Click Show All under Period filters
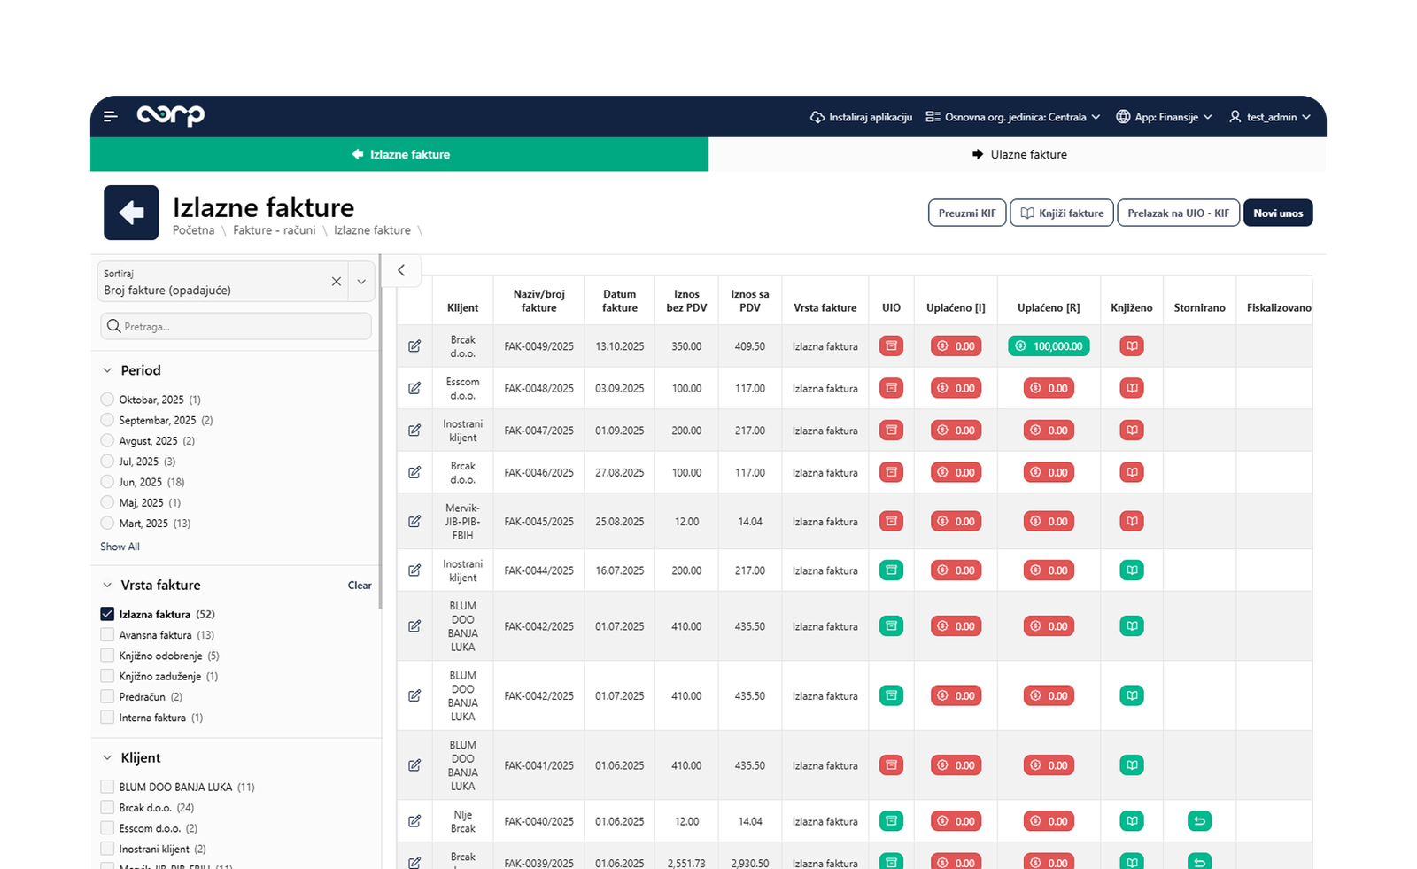 (120, 547)
